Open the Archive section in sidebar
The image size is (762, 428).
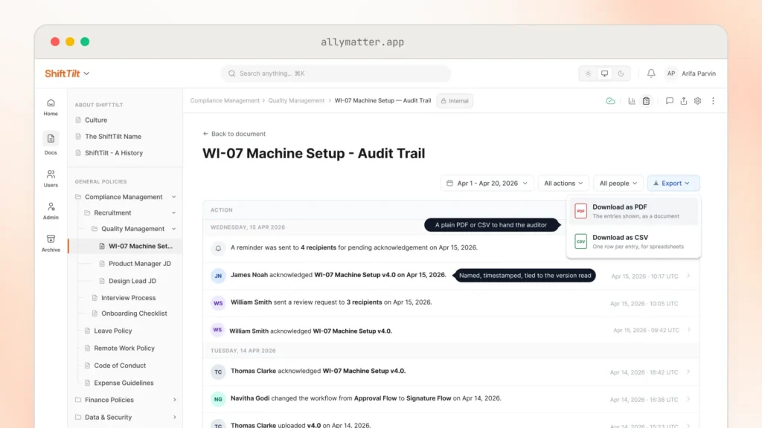pos(51,243)
